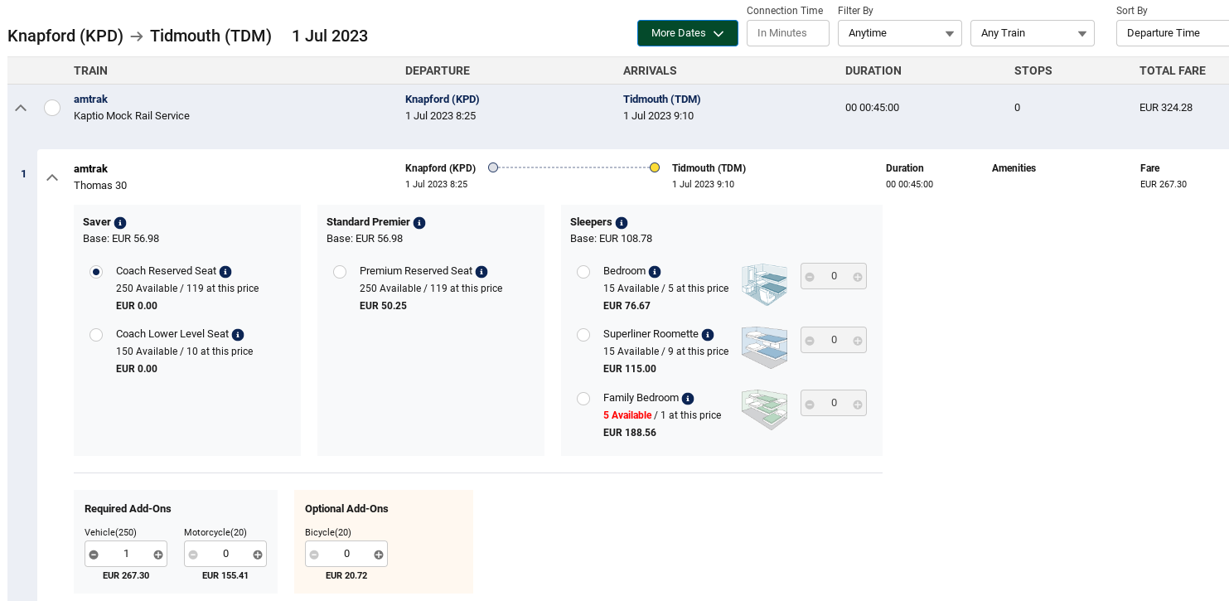Select the amtrak train result radio
The image size is (1229, 601).
(x=52, y=108)
